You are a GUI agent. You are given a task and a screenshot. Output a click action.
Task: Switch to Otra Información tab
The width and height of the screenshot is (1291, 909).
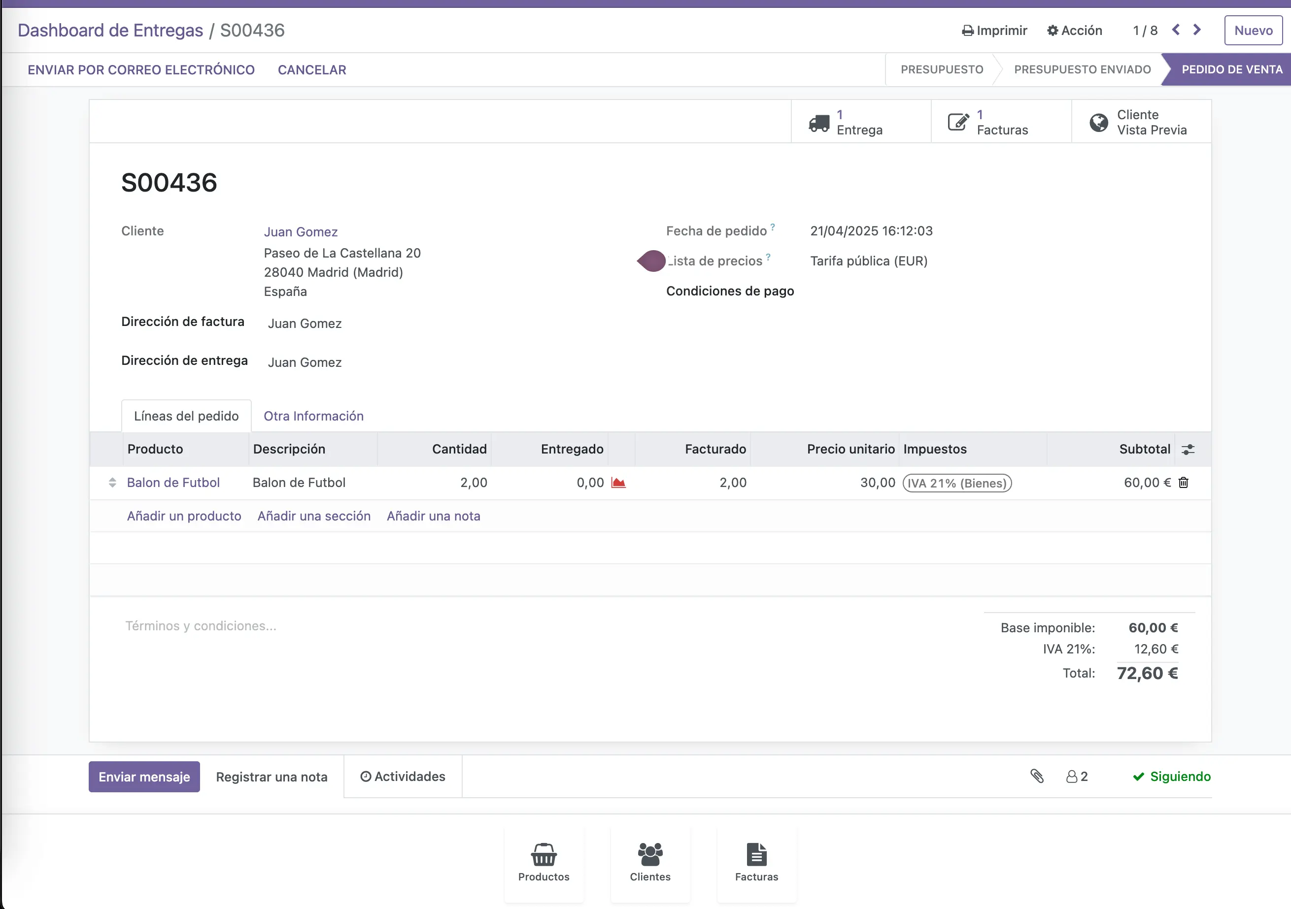pos(314,416)
